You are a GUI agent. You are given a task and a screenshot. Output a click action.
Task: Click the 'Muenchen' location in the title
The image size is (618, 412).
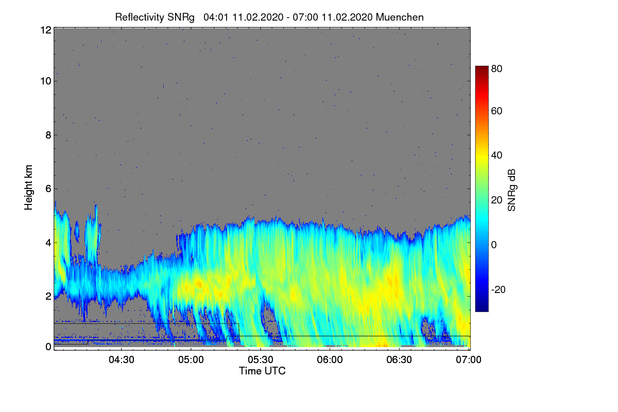[400, 17]
